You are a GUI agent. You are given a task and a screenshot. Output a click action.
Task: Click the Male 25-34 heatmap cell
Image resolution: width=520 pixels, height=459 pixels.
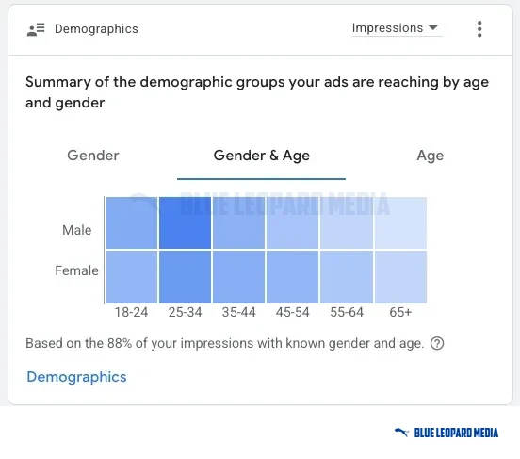click(185, 222)
